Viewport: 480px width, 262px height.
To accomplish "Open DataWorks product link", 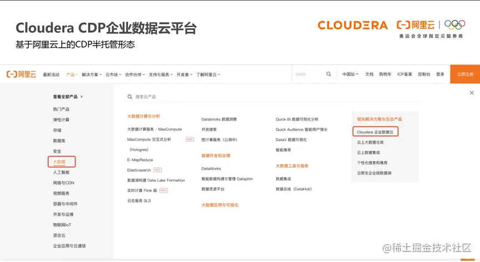I will point(211,168).
